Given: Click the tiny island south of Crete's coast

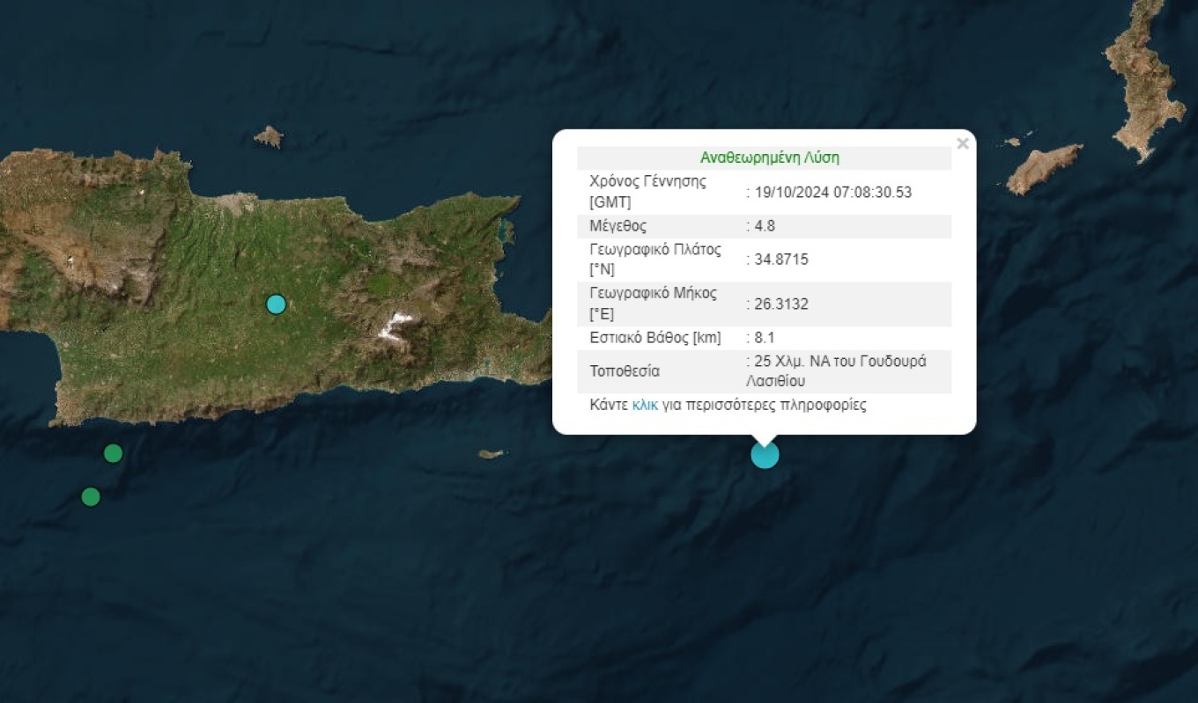Looking at the screenshot, I should coord(491,454).
